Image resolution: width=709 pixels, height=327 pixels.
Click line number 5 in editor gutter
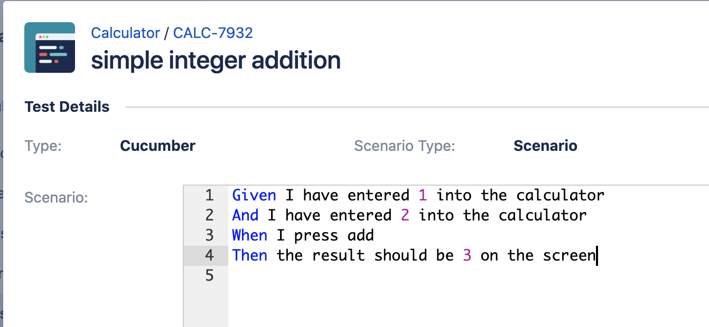pyautogui.click(x=209, y=275)
